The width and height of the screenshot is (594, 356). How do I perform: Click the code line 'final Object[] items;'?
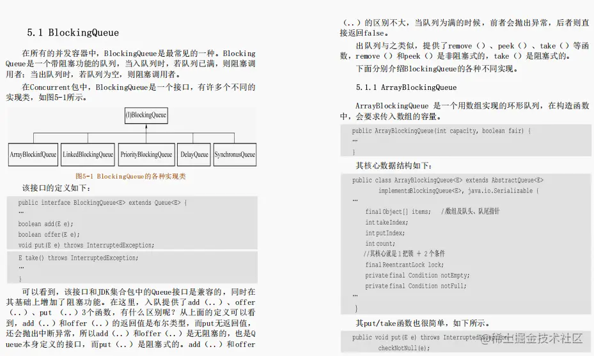click(398, 212)
